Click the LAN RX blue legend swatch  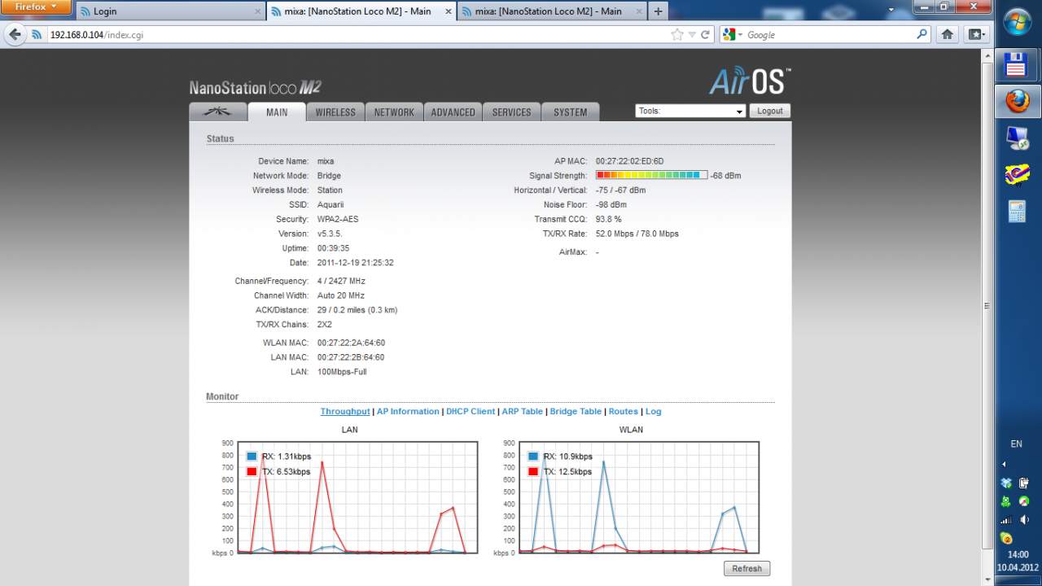pyautogui.click(x=252, y=457)
